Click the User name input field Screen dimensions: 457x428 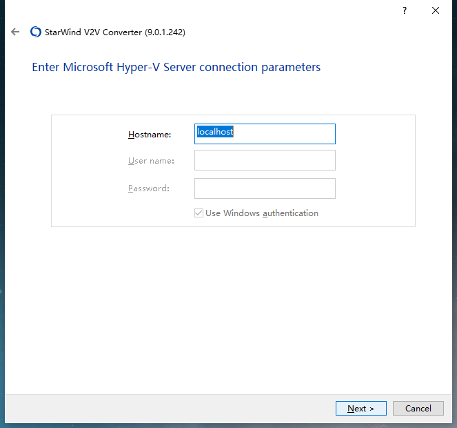265,160
